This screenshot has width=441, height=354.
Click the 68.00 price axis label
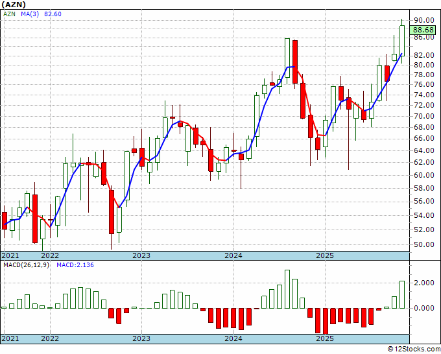tap(423, 127)
